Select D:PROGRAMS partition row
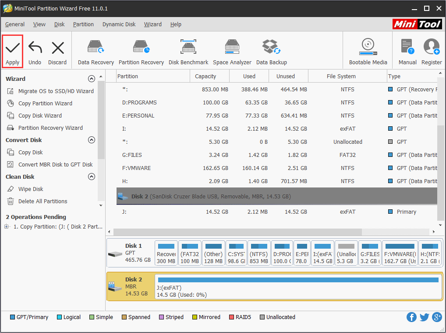 click(x=277, y=102)
